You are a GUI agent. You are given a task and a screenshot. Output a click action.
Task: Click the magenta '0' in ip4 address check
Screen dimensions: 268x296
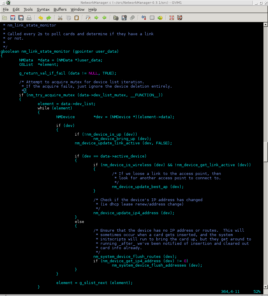point(185,261)
